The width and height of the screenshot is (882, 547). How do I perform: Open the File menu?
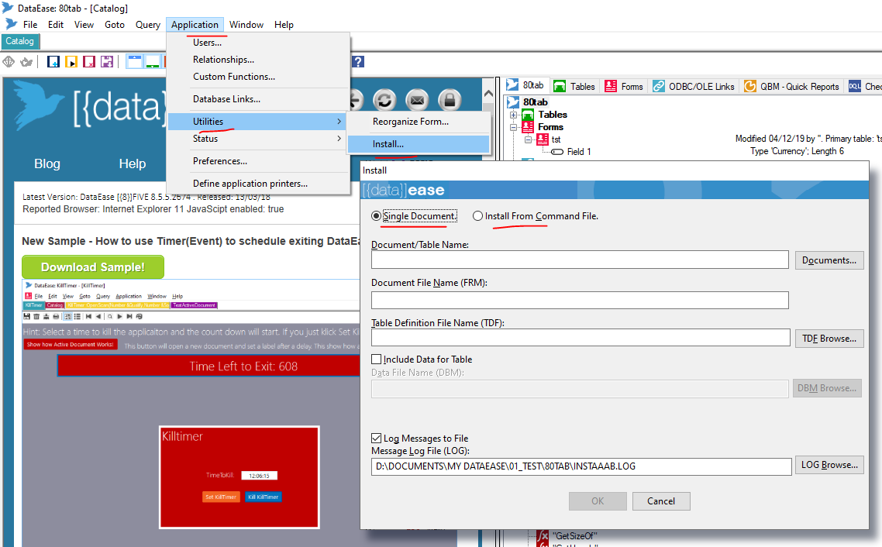(x=30, y=25)
